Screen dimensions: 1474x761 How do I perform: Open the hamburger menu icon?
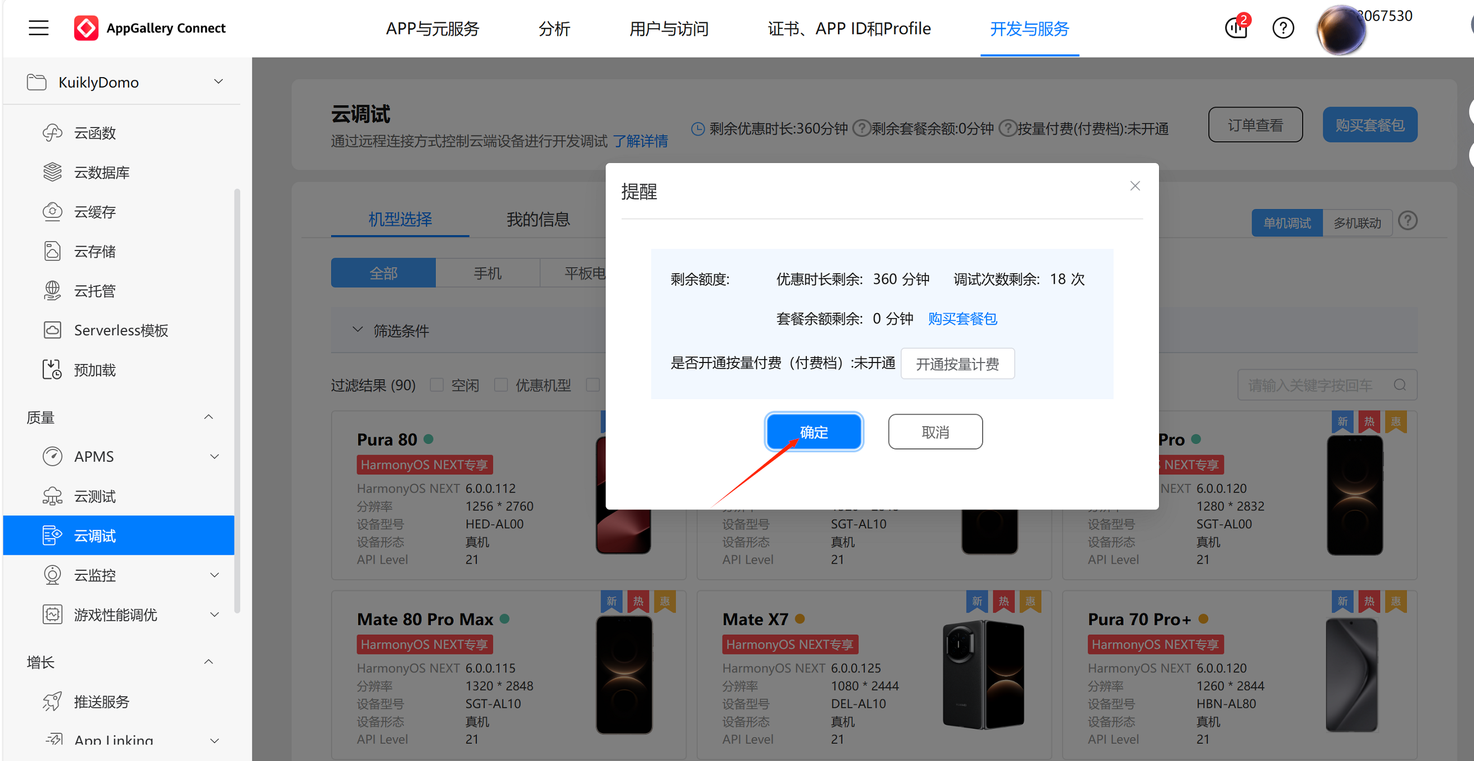[38, 28]
